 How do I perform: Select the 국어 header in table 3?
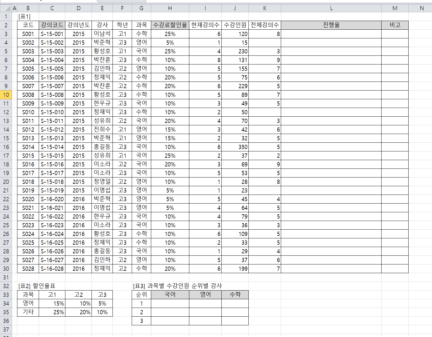click(170, 295)
